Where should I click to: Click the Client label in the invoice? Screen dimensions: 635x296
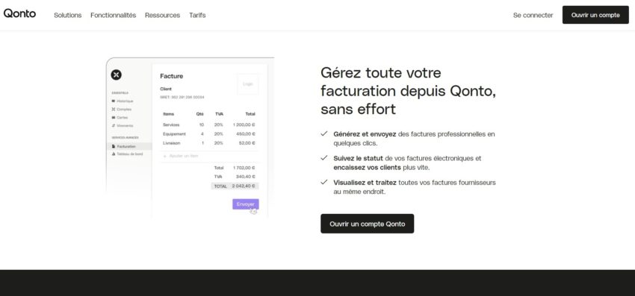pyautogui.click(x=166, y=89)
